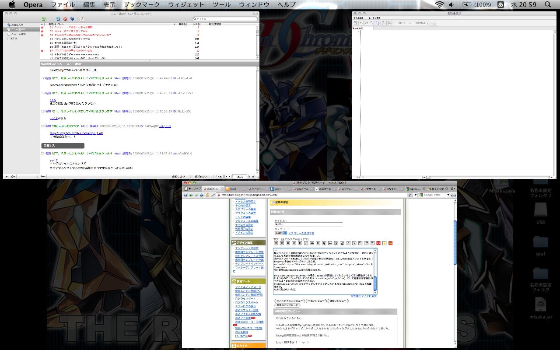Click the 新着レス marker bar
This screenshot has height=350, width=560.
click(62, 145)
